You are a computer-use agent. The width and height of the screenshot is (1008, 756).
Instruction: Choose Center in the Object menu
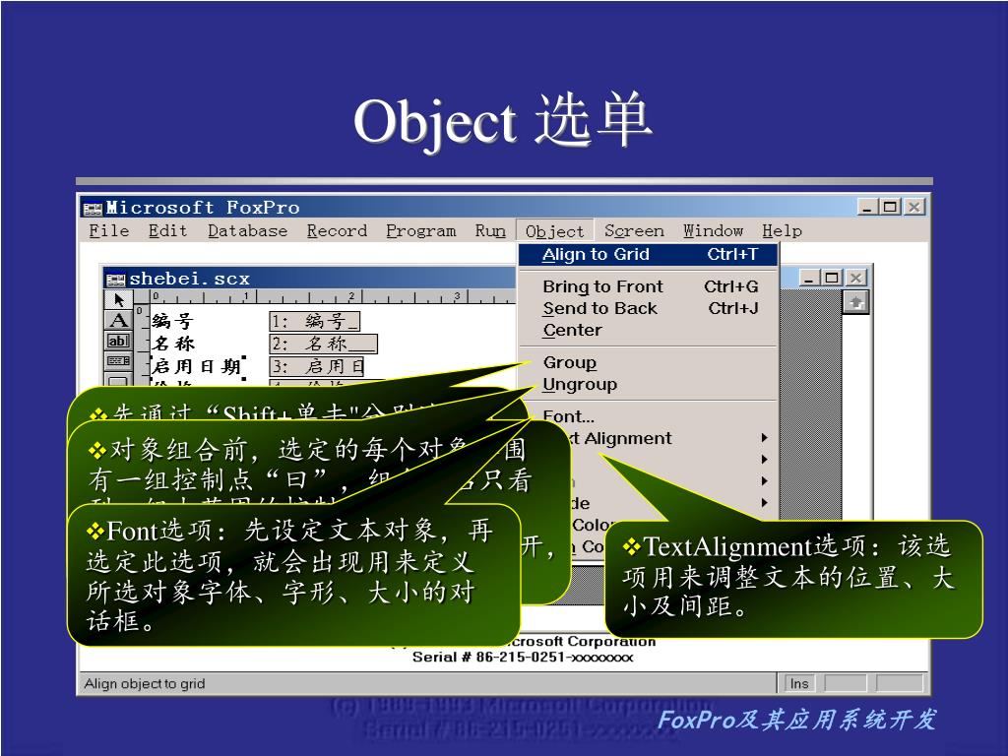pos(648,331)
